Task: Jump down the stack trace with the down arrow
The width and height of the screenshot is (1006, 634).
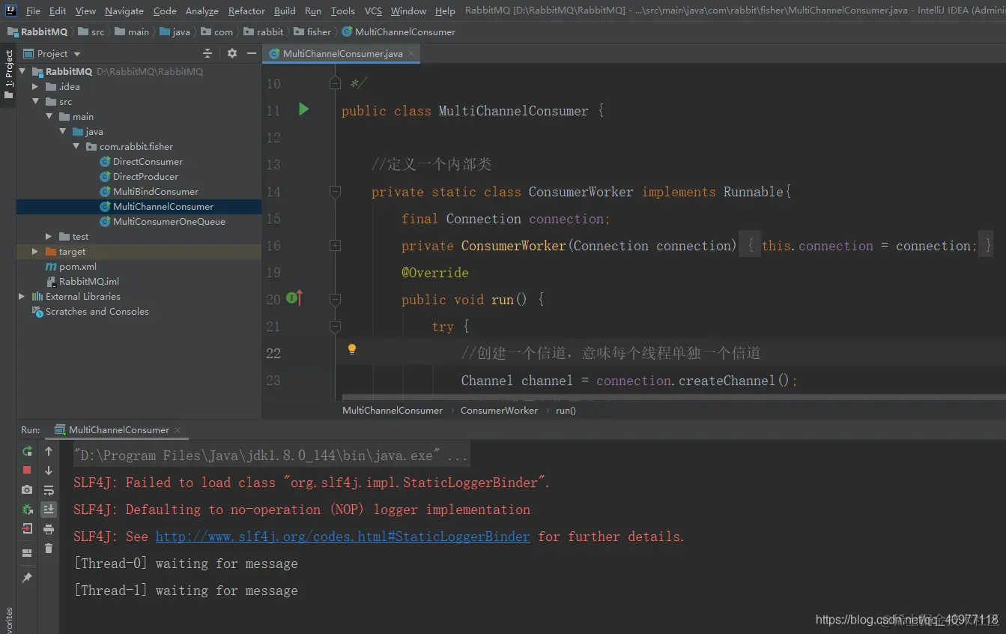Action: [x=49, y=471]
